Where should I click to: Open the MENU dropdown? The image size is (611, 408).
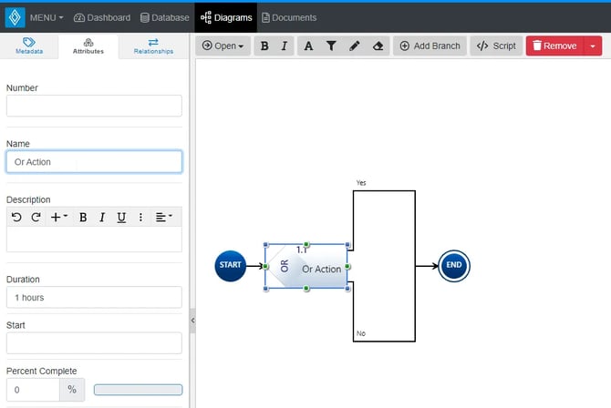tap(46, 17)
